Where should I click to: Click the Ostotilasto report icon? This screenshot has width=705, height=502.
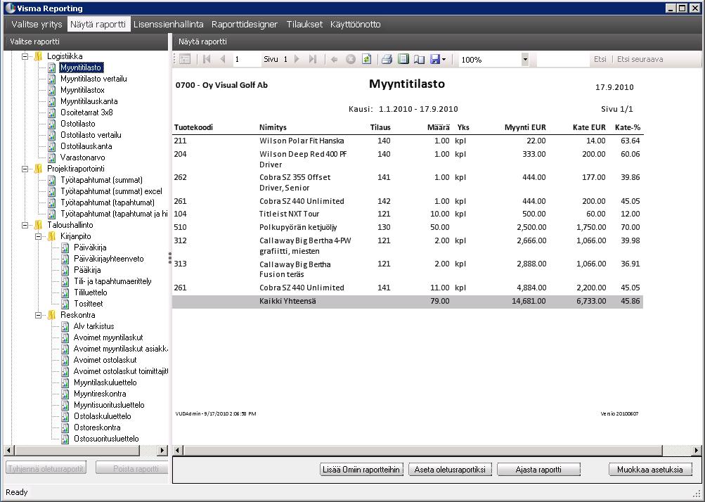52,124
